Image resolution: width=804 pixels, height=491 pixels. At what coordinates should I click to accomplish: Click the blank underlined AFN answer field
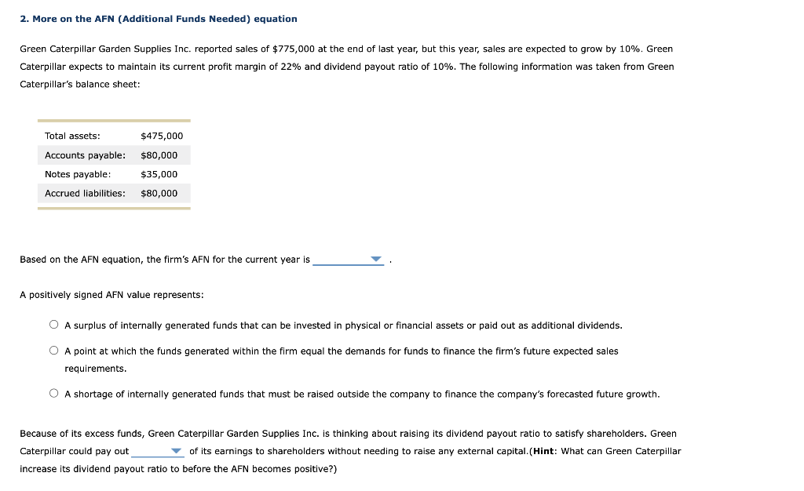point(345,260)
